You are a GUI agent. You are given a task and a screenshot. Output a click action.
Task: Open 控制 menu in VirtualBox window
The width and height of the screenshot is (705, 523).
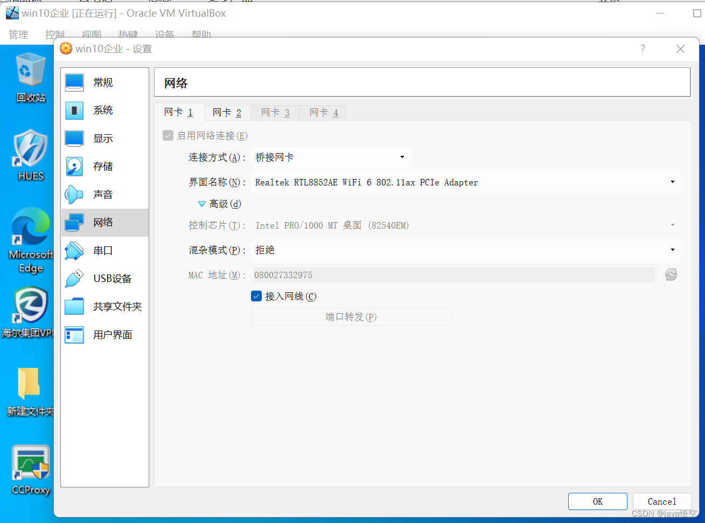pos(55,35)
